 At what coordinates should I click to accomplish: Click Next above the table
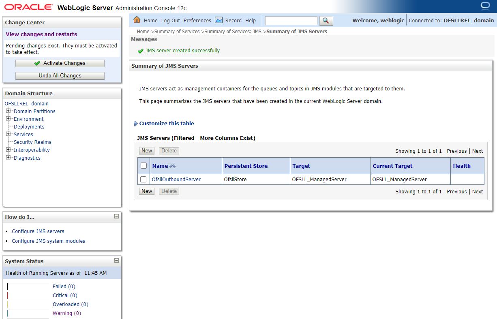[x=478, y=151]
